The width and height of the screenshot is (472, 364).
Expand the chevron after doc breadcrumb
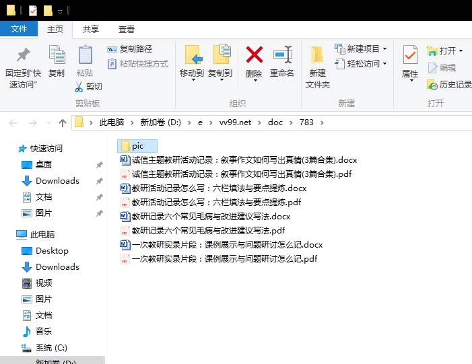(x=291, y=122)
